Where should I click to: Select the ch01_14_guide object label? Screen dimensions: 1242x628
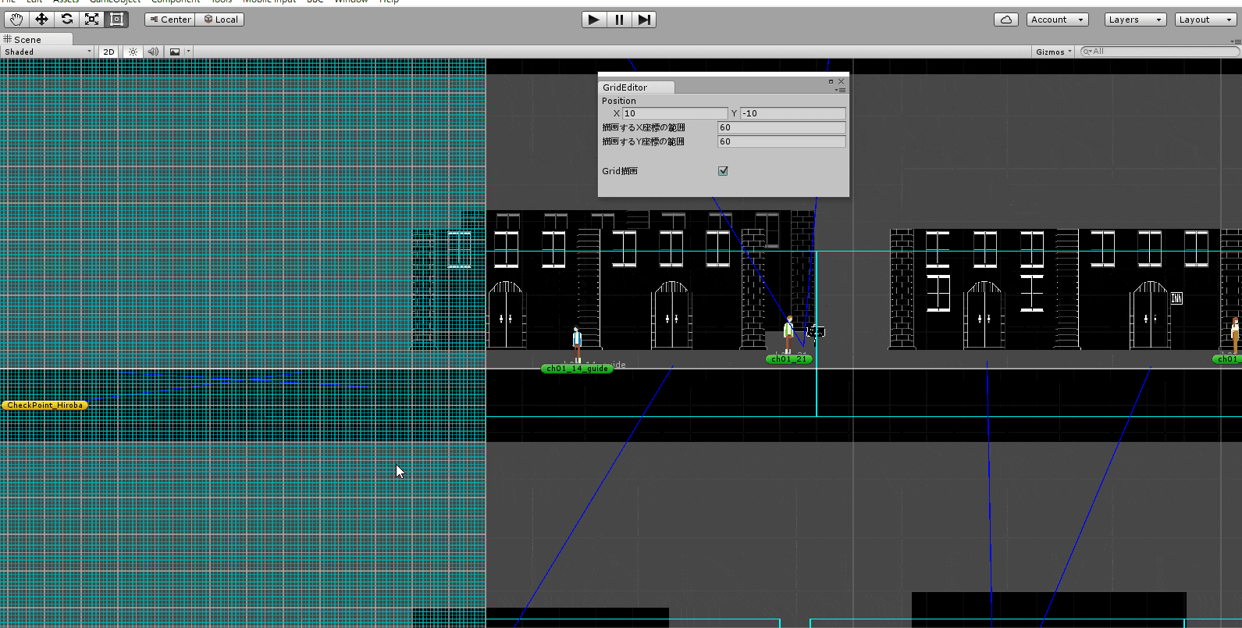pyautogui.click(x=577, y=369)
